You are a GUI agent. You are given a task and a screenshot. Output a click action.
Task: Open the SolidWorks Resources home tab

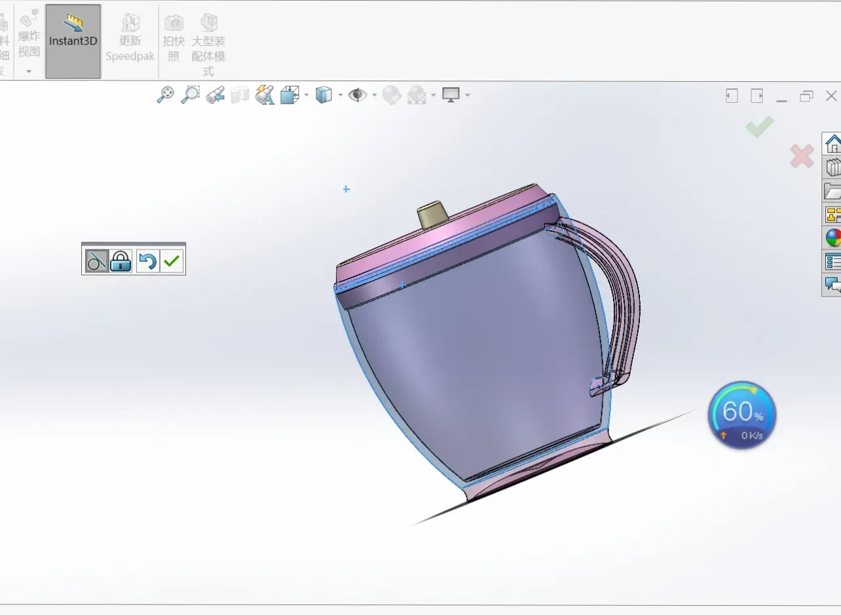(x=832, y=143)
